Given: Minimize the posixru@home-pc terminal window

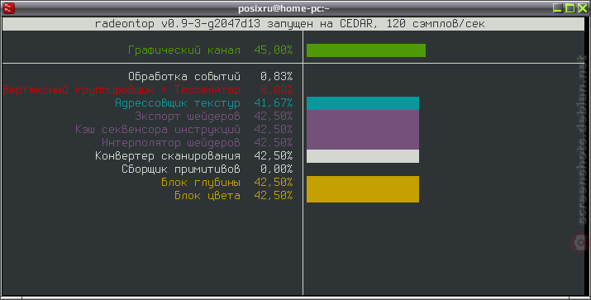Looking at the screenshot, I should pyautogui.click(x=557, y=8).
